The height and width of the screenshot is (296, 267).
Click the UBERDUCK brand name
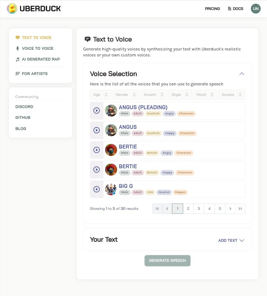coord(40,9)
